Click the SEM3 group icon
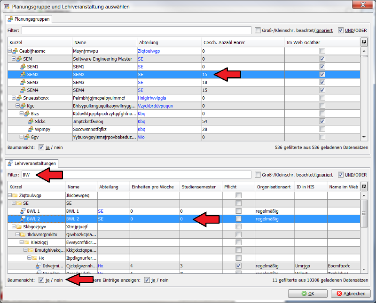Screen dimensions: 376x303 tap(23, 82)
